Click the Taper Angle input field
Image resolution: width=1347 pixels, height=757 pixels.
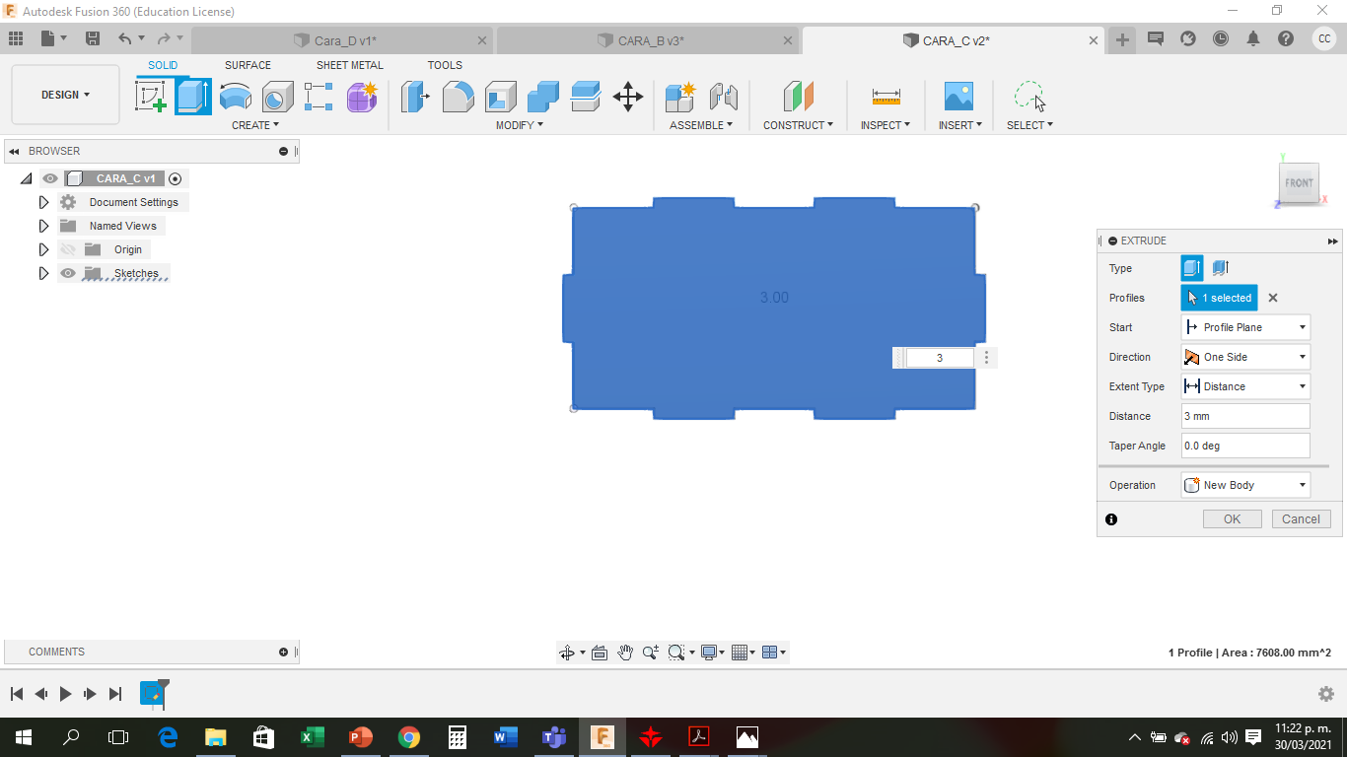(x=1245, y=446)
